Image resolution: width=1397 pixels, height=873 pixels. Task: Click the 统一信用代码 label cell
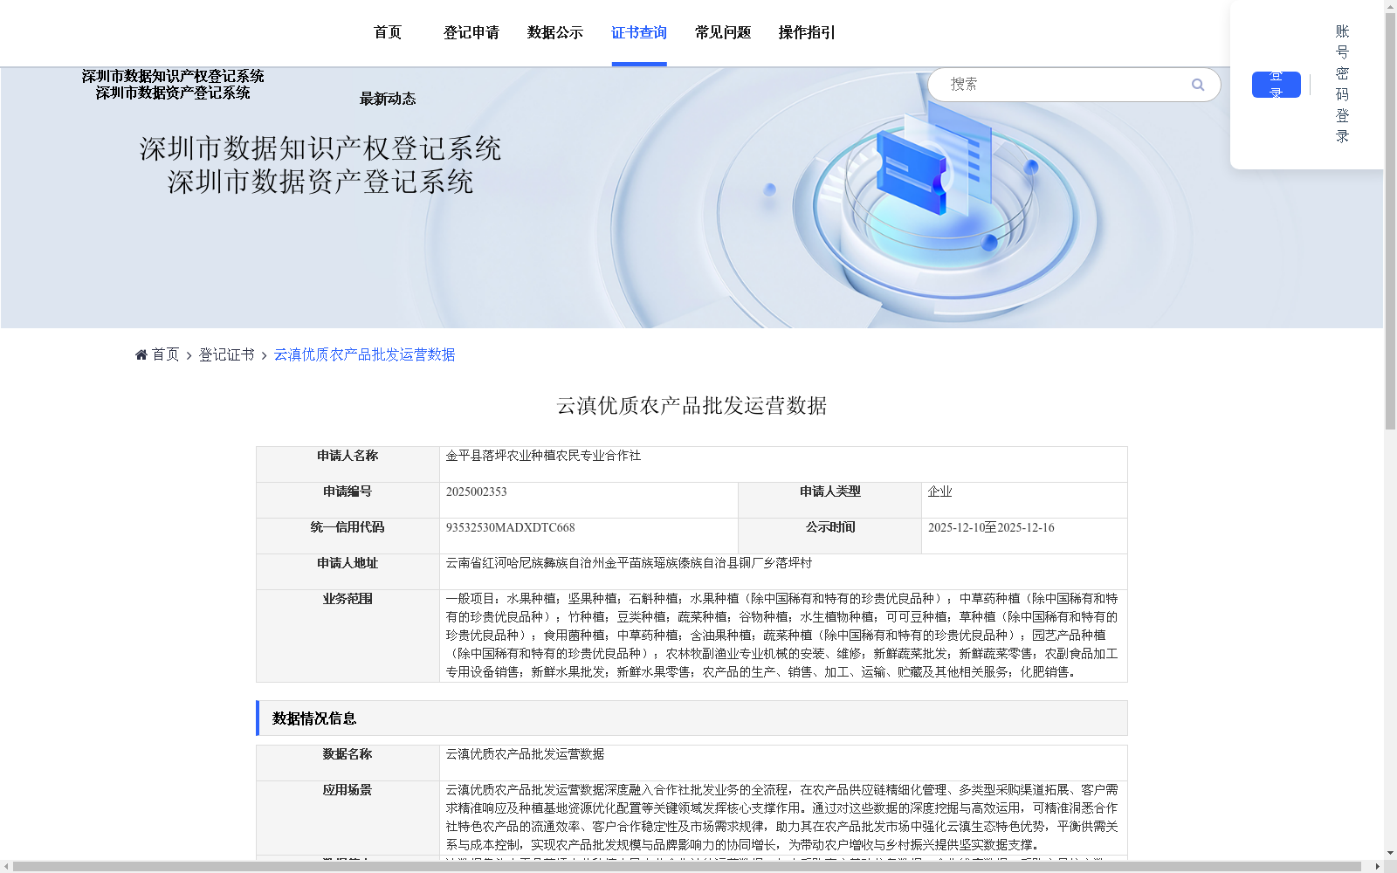[x=348, y=536]
